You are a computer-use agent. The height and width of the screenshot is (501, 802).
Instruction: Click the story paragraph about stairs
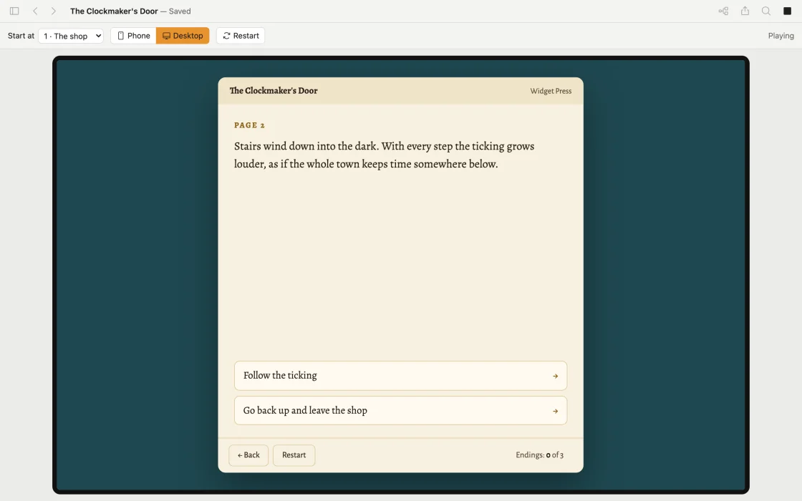(x=384, y=155)
